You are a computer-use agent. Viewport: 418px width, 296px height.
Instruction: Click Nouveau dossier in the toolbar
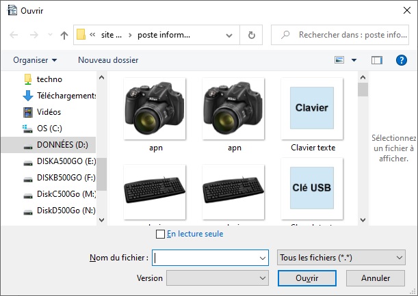point(107,60)
